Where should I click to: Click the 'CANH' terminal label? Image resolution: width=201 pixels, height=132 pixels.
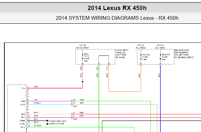[x=22, y=121]
